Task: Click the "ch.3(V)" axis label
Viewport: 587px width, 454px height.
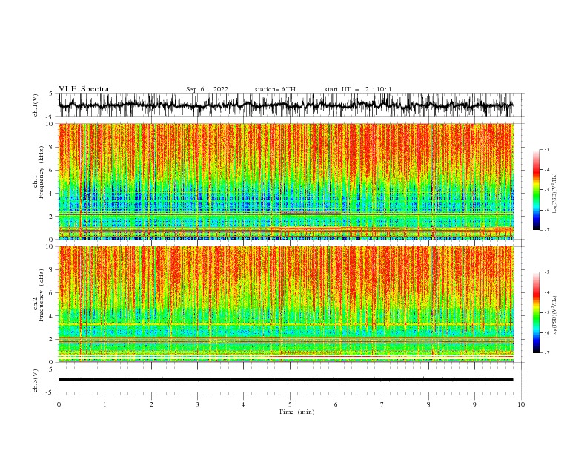Action: click(x=36, y=381)
